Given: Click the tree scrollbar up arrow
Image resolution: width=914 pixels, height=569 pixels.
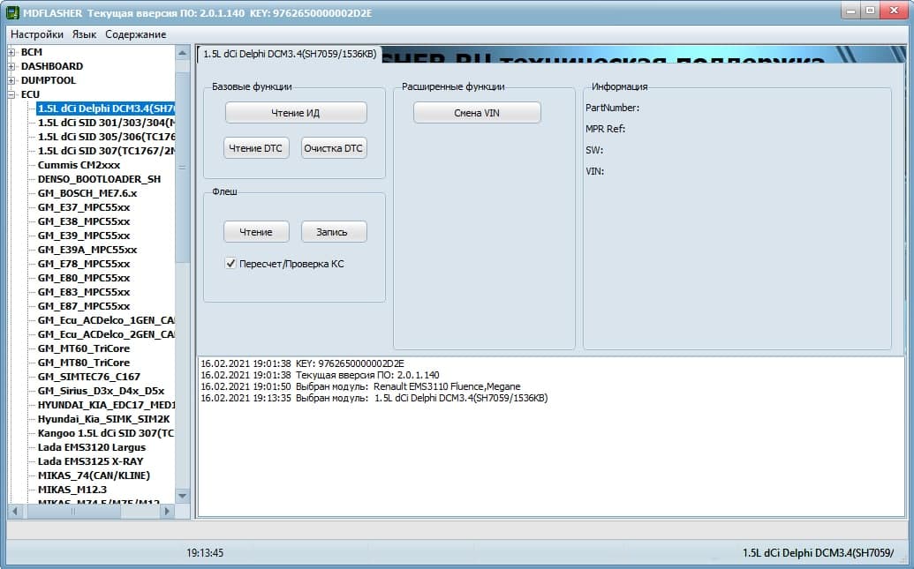Looking at the screenshot, I should 183,53.
